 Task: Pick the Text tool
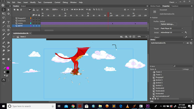[8, 22]
